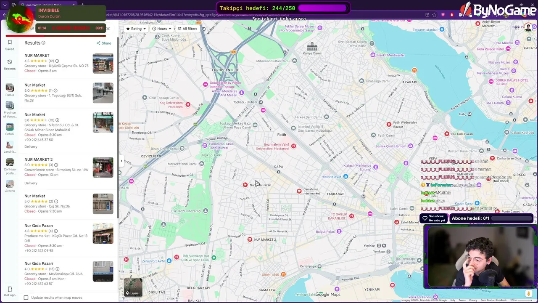Click the Nur Gıda Pazarı produce market photo

pyautogui.click(x=103, y=233)
